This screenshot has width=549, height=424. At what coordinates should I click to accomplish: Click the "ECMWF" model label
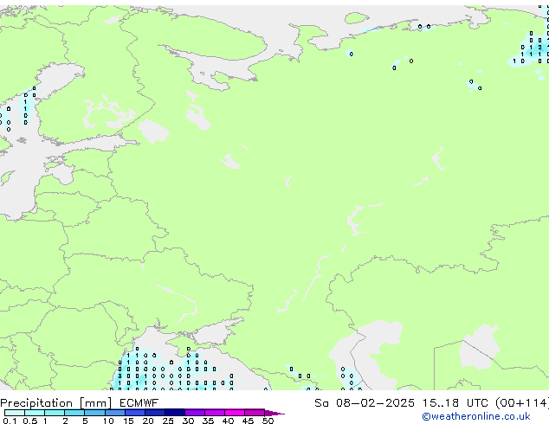click(x=139, y=403)
